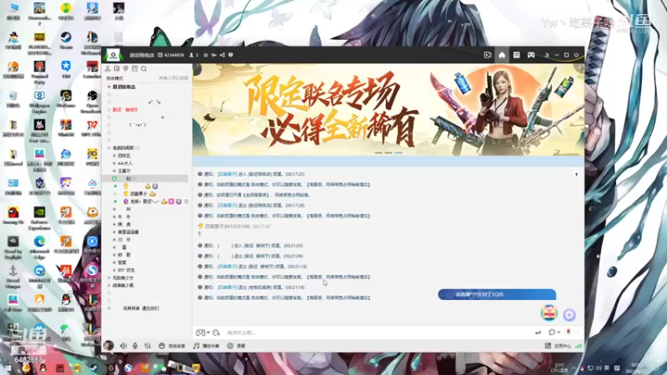667x375 pixels.
Task: Mute the speaker in the bottom bar
Action: click(x=123, y=346)
